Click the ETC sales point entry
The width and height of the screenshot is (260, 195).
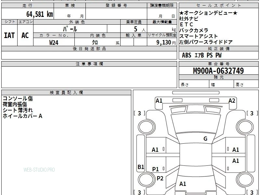(x=186, y=25)
